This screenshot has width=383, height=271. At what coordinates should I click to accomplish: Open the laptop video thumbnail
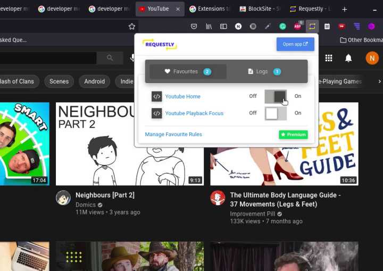pyautogui.click(x=24, y=256)
